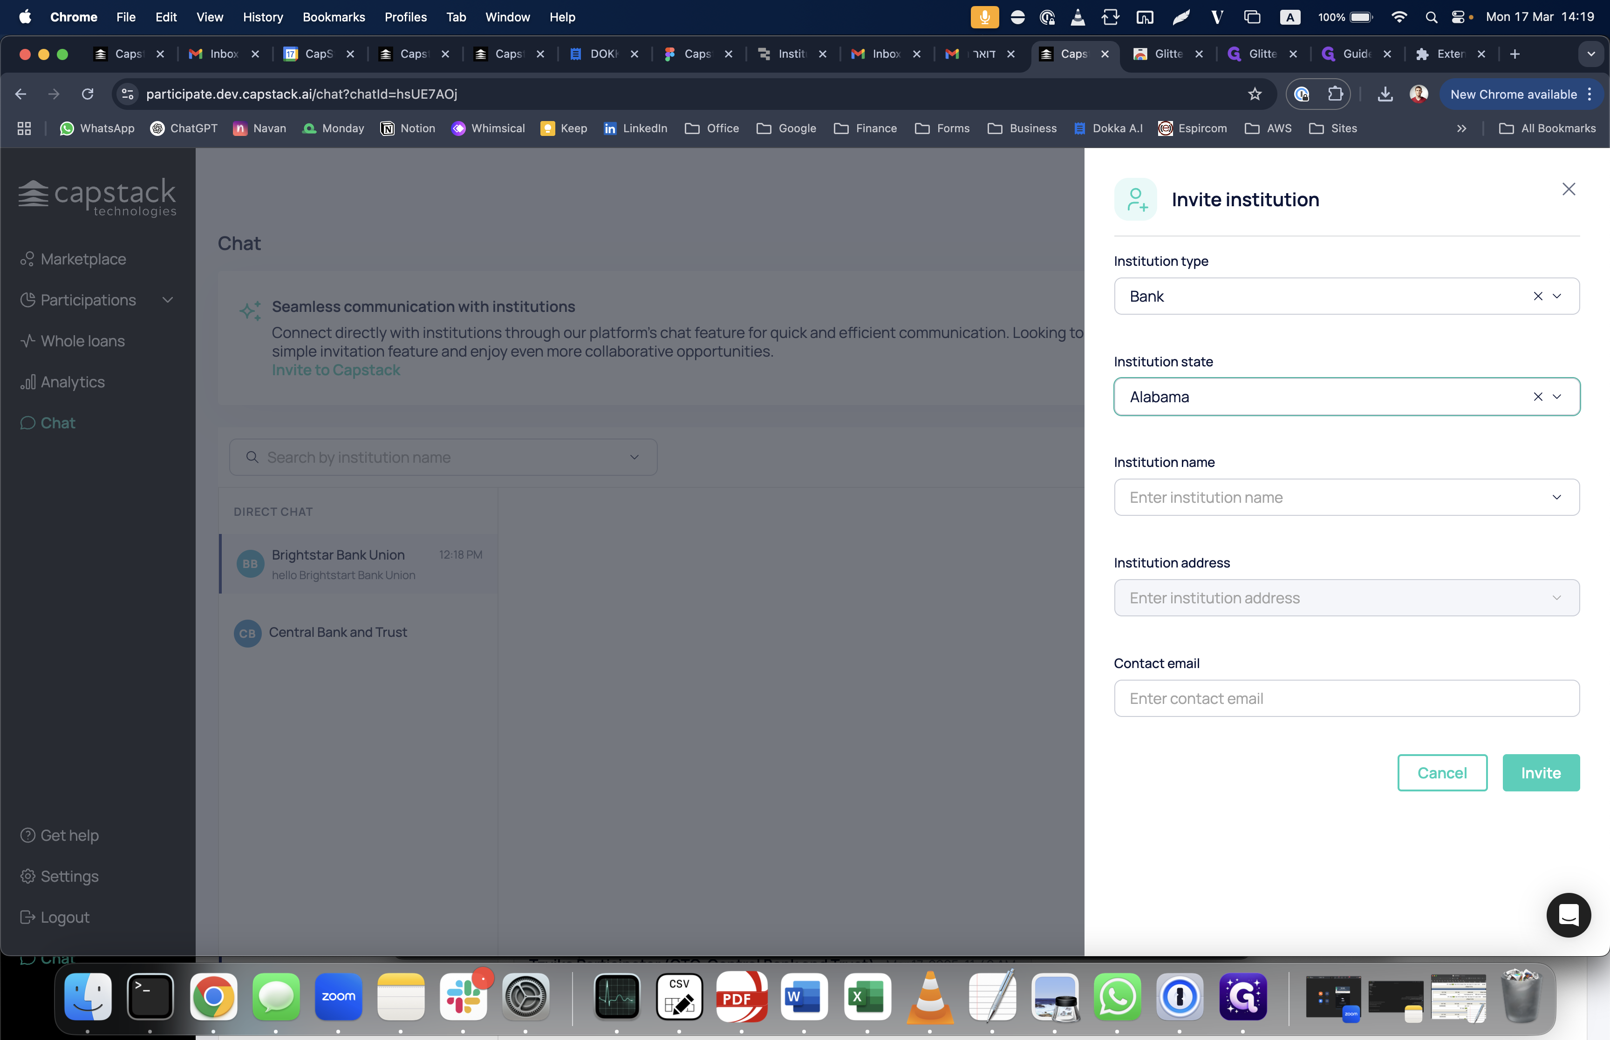Screen dimensions: 1610x1040
Task: Bookmark this page with the star icon
Action: pos(1255,94)
